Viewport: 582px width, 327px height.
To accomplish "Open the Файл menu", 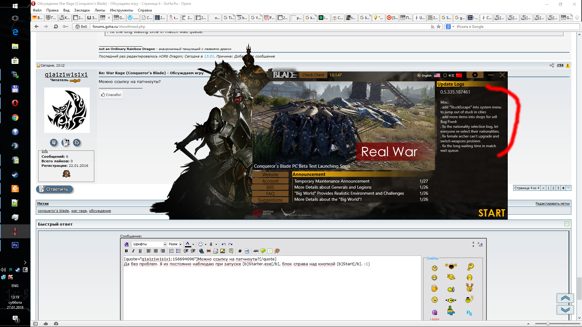I will (x=37, y=10).
